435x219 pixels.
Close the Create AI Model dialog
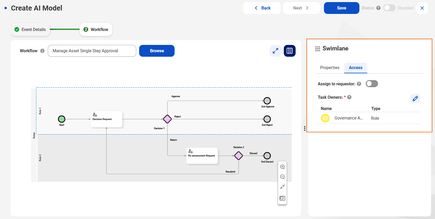(422, 8)
